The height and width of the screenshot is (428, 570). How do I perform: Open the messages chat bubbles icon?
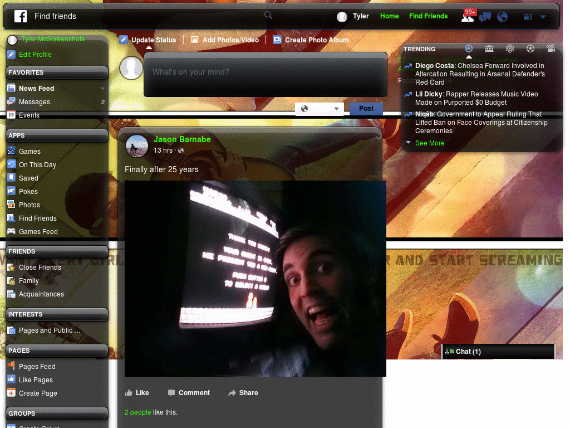(485, 17)
